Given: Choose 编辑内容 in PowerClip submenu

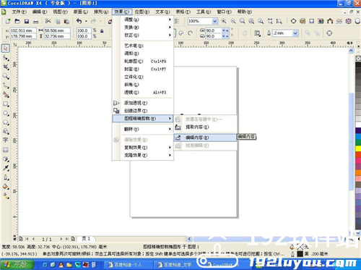Looking at the screenshot, I should (205, 138).
